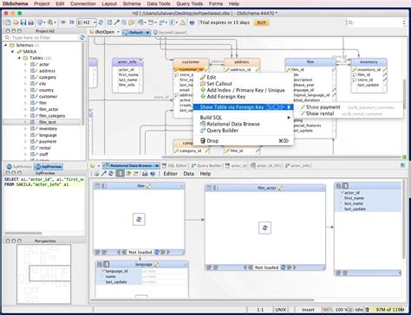411x315 pixels.
Task: Open the Build SQL submenu
Action: [x=243, y=118]
